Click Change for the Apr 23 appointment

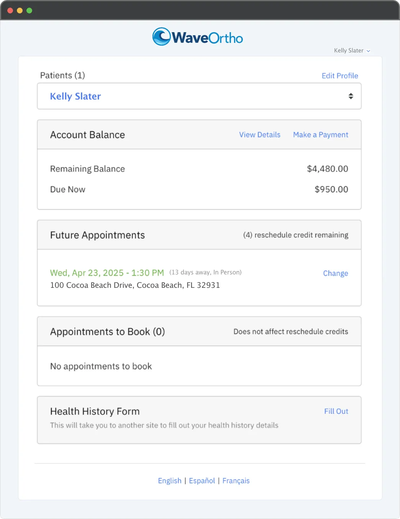[336, 273]
